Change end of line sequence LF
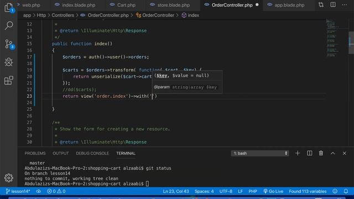This screenshot has width=354, height=199. pyautogui.click(x=241, y=191)
